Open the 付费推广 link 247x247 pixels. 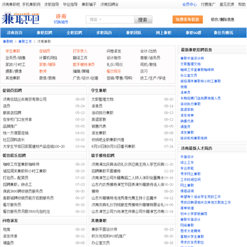click(x=208, y=4)
